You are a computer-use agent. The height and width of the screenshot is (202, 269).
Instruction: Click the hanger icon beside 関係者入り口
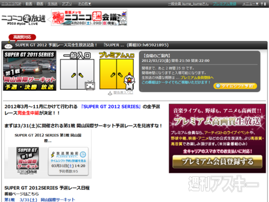tap(110, 93)
